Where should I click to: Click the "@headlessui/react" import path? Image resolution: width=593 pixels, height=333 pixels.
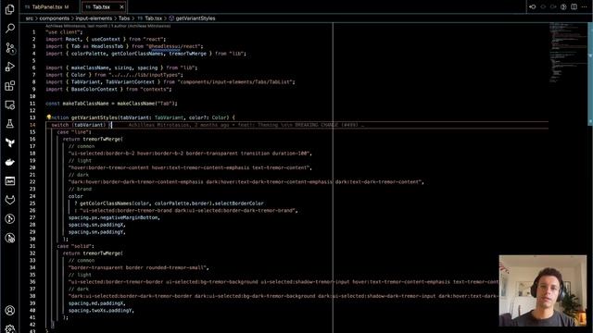pos(174,46)
